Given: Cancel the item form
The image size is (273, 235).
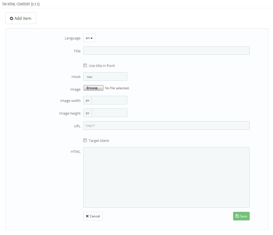Looking at the screenshot, I should click(93, 216).
